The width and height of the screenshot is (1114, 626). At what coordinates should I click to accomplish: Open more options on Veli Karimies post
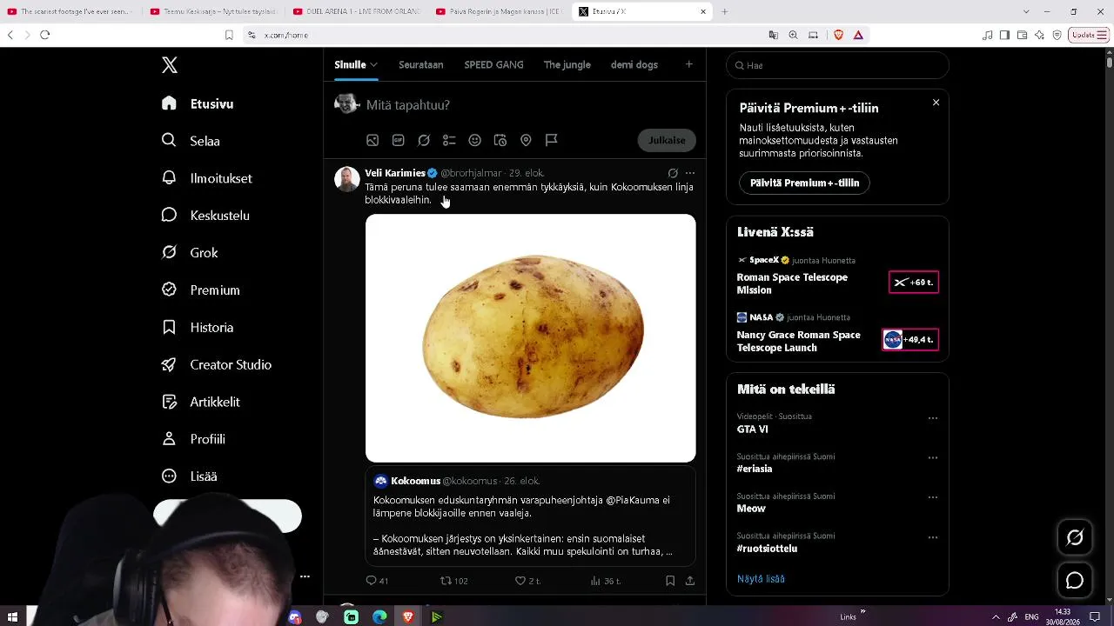point(690,173)
